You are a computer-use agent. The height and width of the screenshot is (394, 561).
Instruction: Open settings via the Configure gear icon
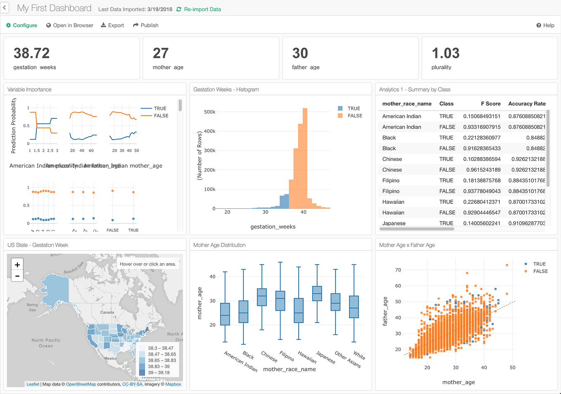(8, 25)
